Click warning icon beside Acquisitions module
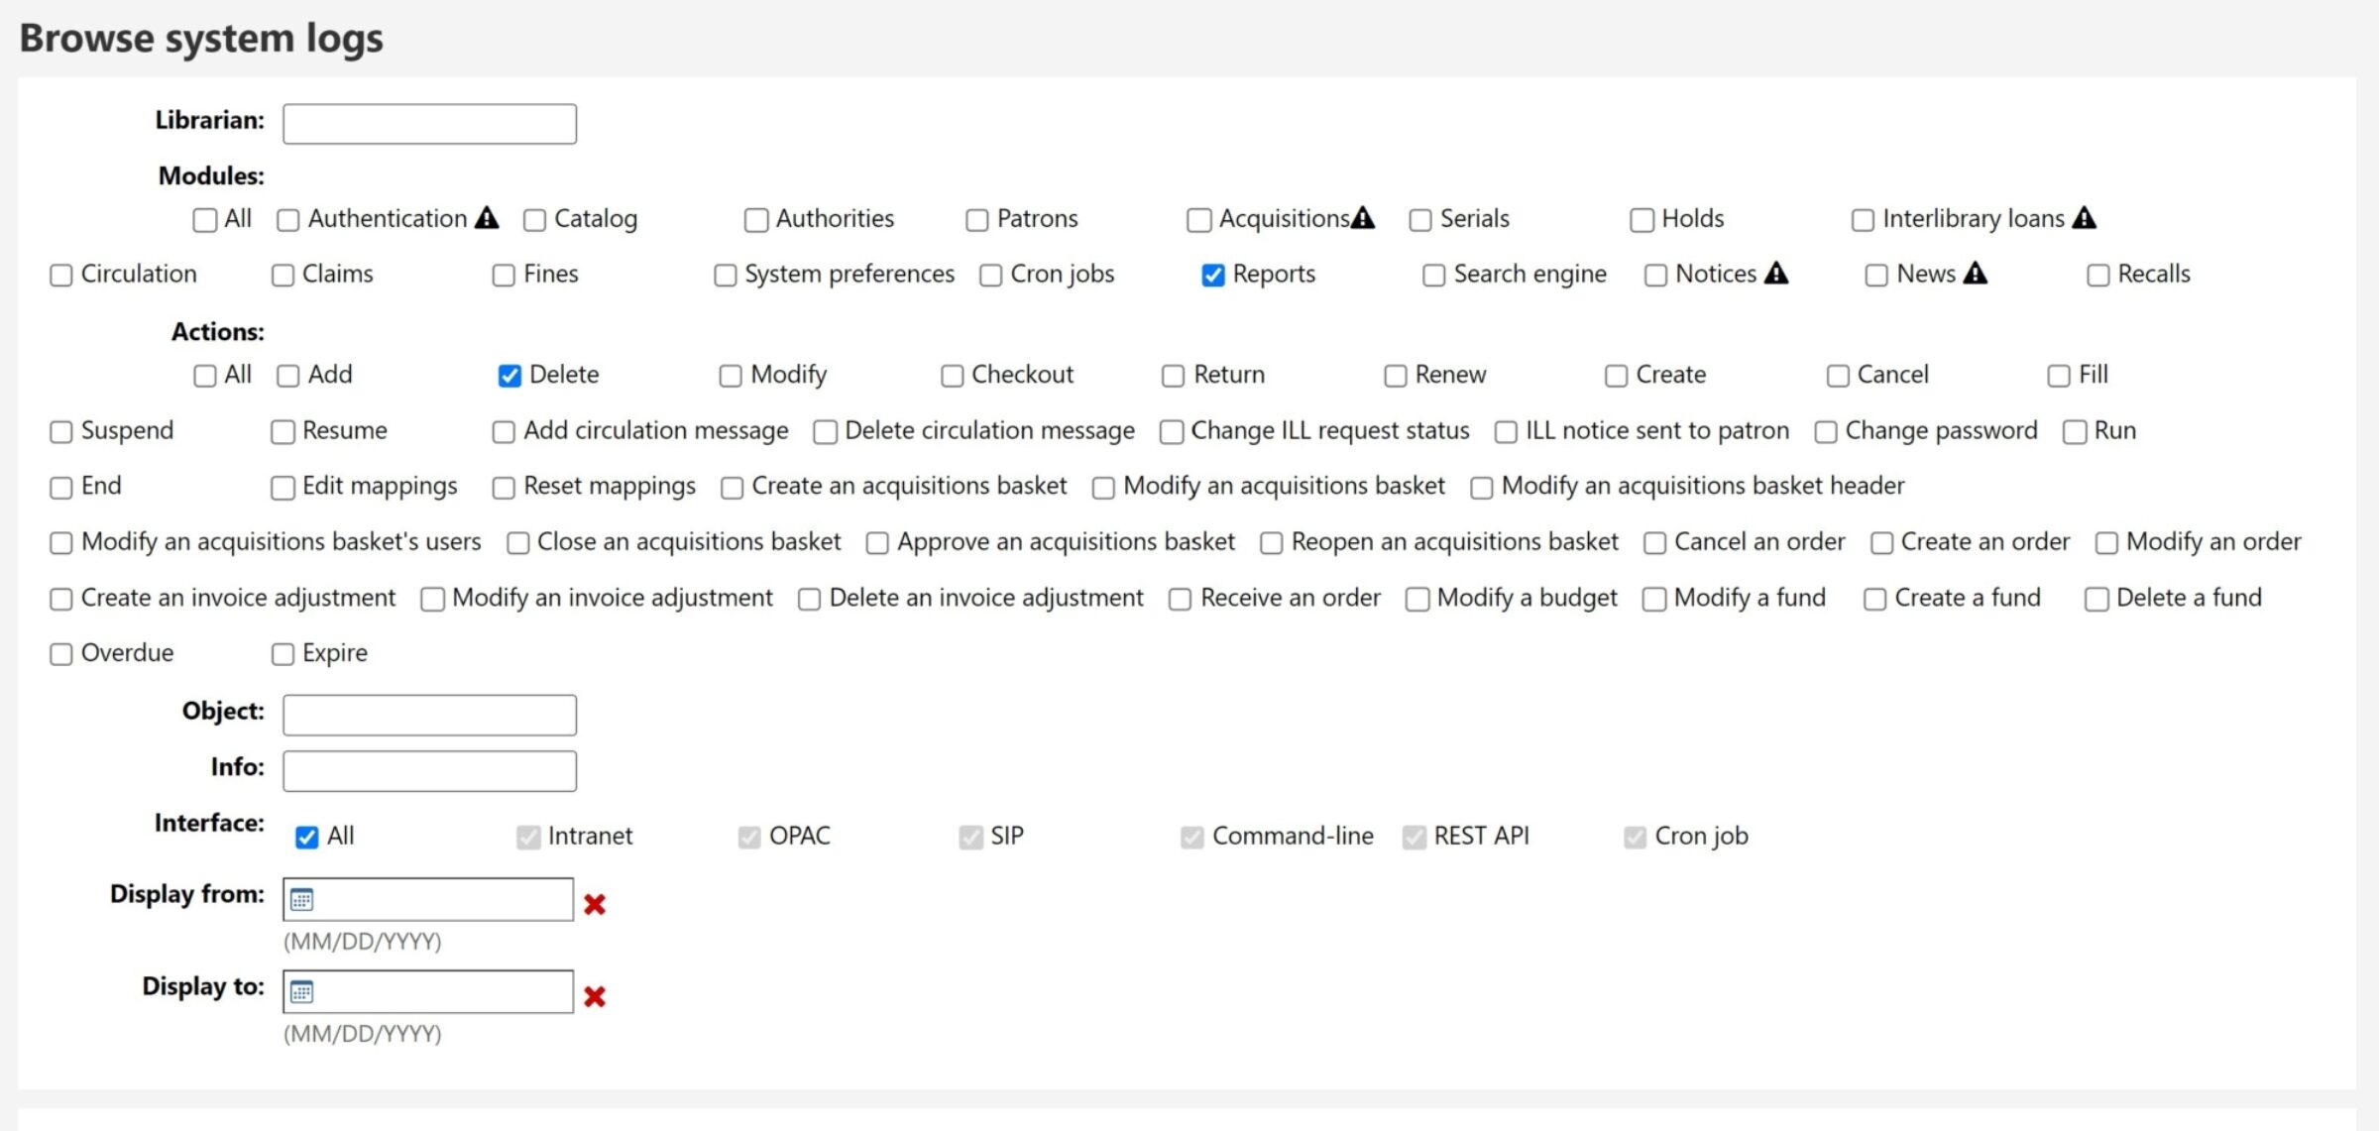This screenshot has width=2379, height=1131. click(x=1363, y=218)
